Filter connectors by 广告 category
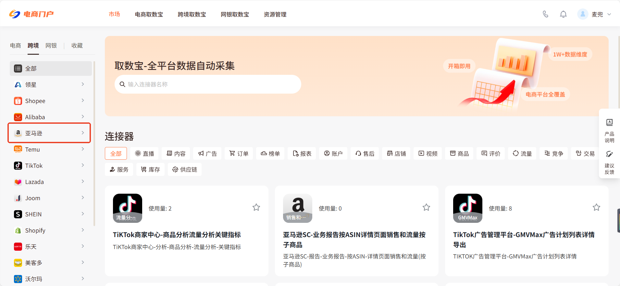 coord(207,154)
